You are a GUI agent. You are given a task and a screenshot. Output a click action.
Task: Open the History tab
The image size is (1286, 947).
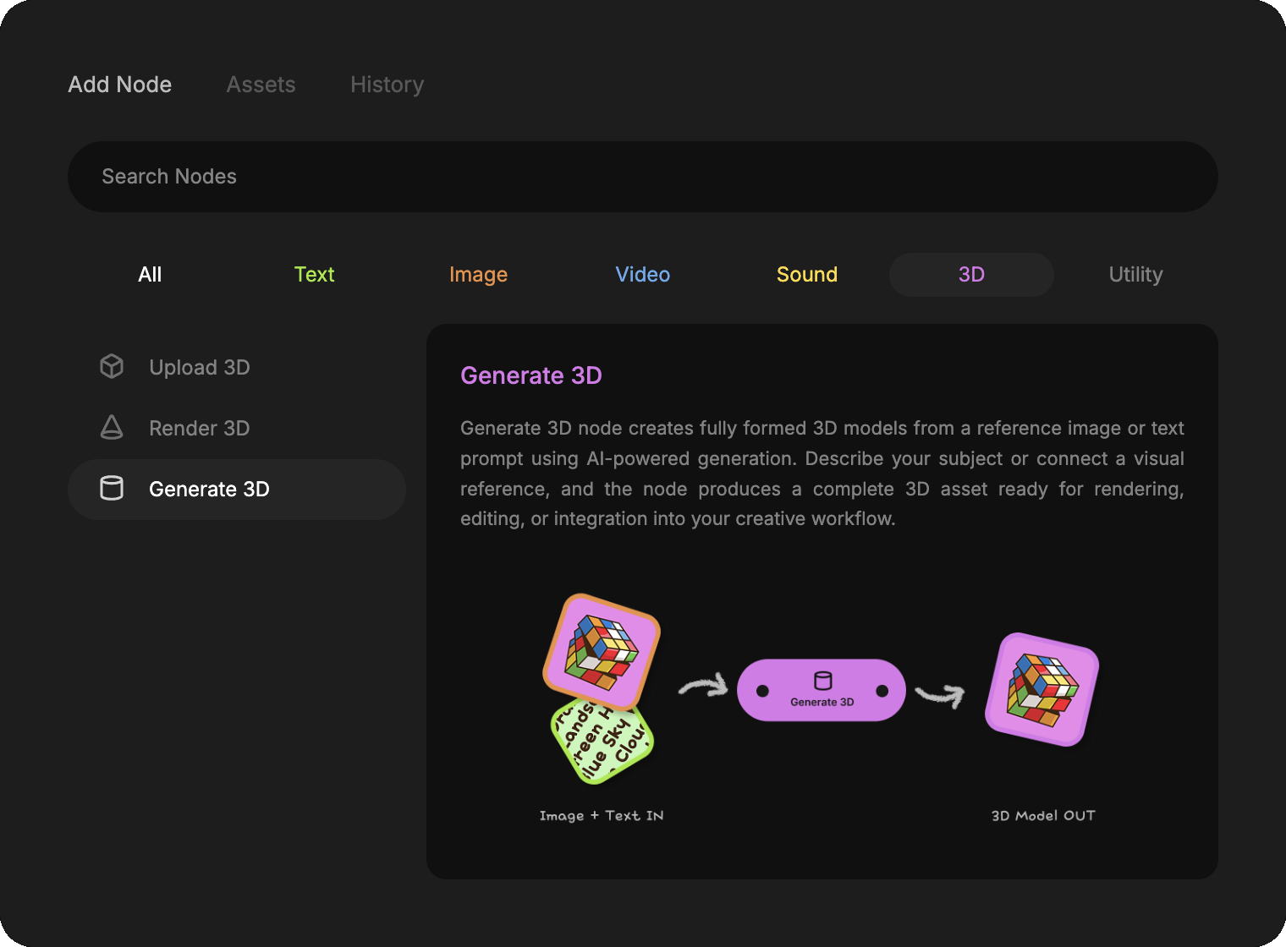tap(387, 85)
